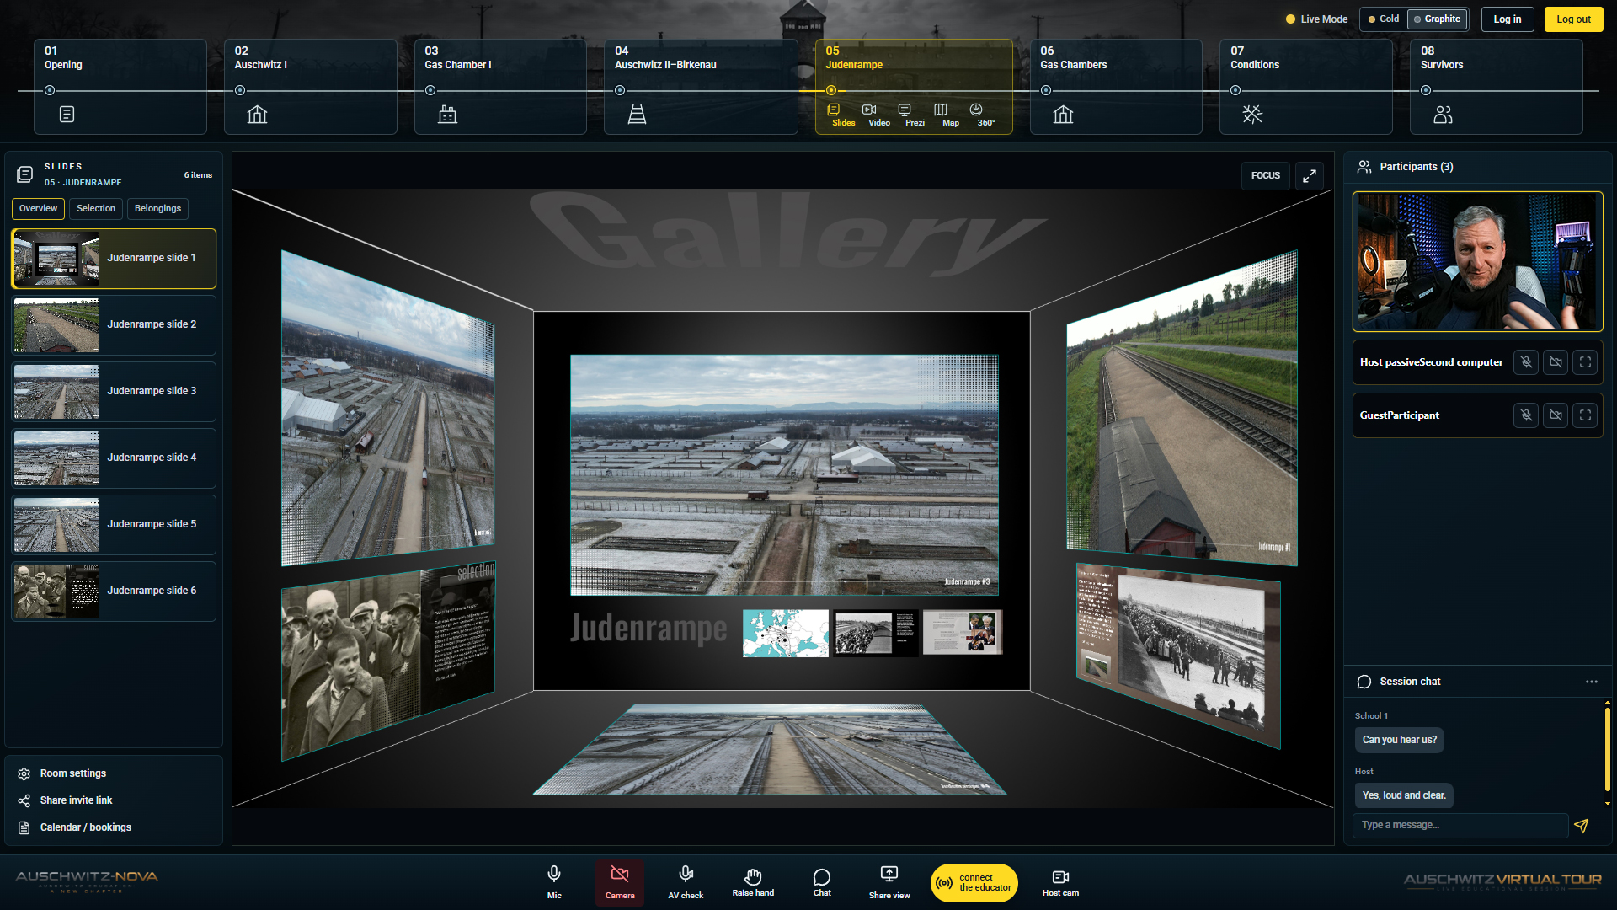Screen dimensions: 1617x910
Task: Click the Gas Chamber I building icon
Action: point(447,114)
